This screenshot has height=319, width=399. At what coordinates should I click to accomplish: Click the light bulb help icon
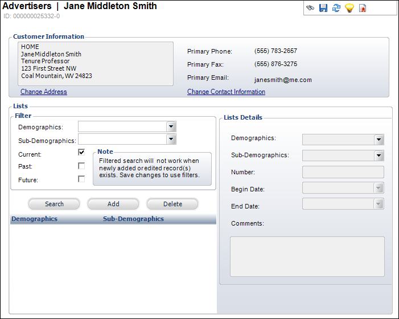click(x=349, y=9)
